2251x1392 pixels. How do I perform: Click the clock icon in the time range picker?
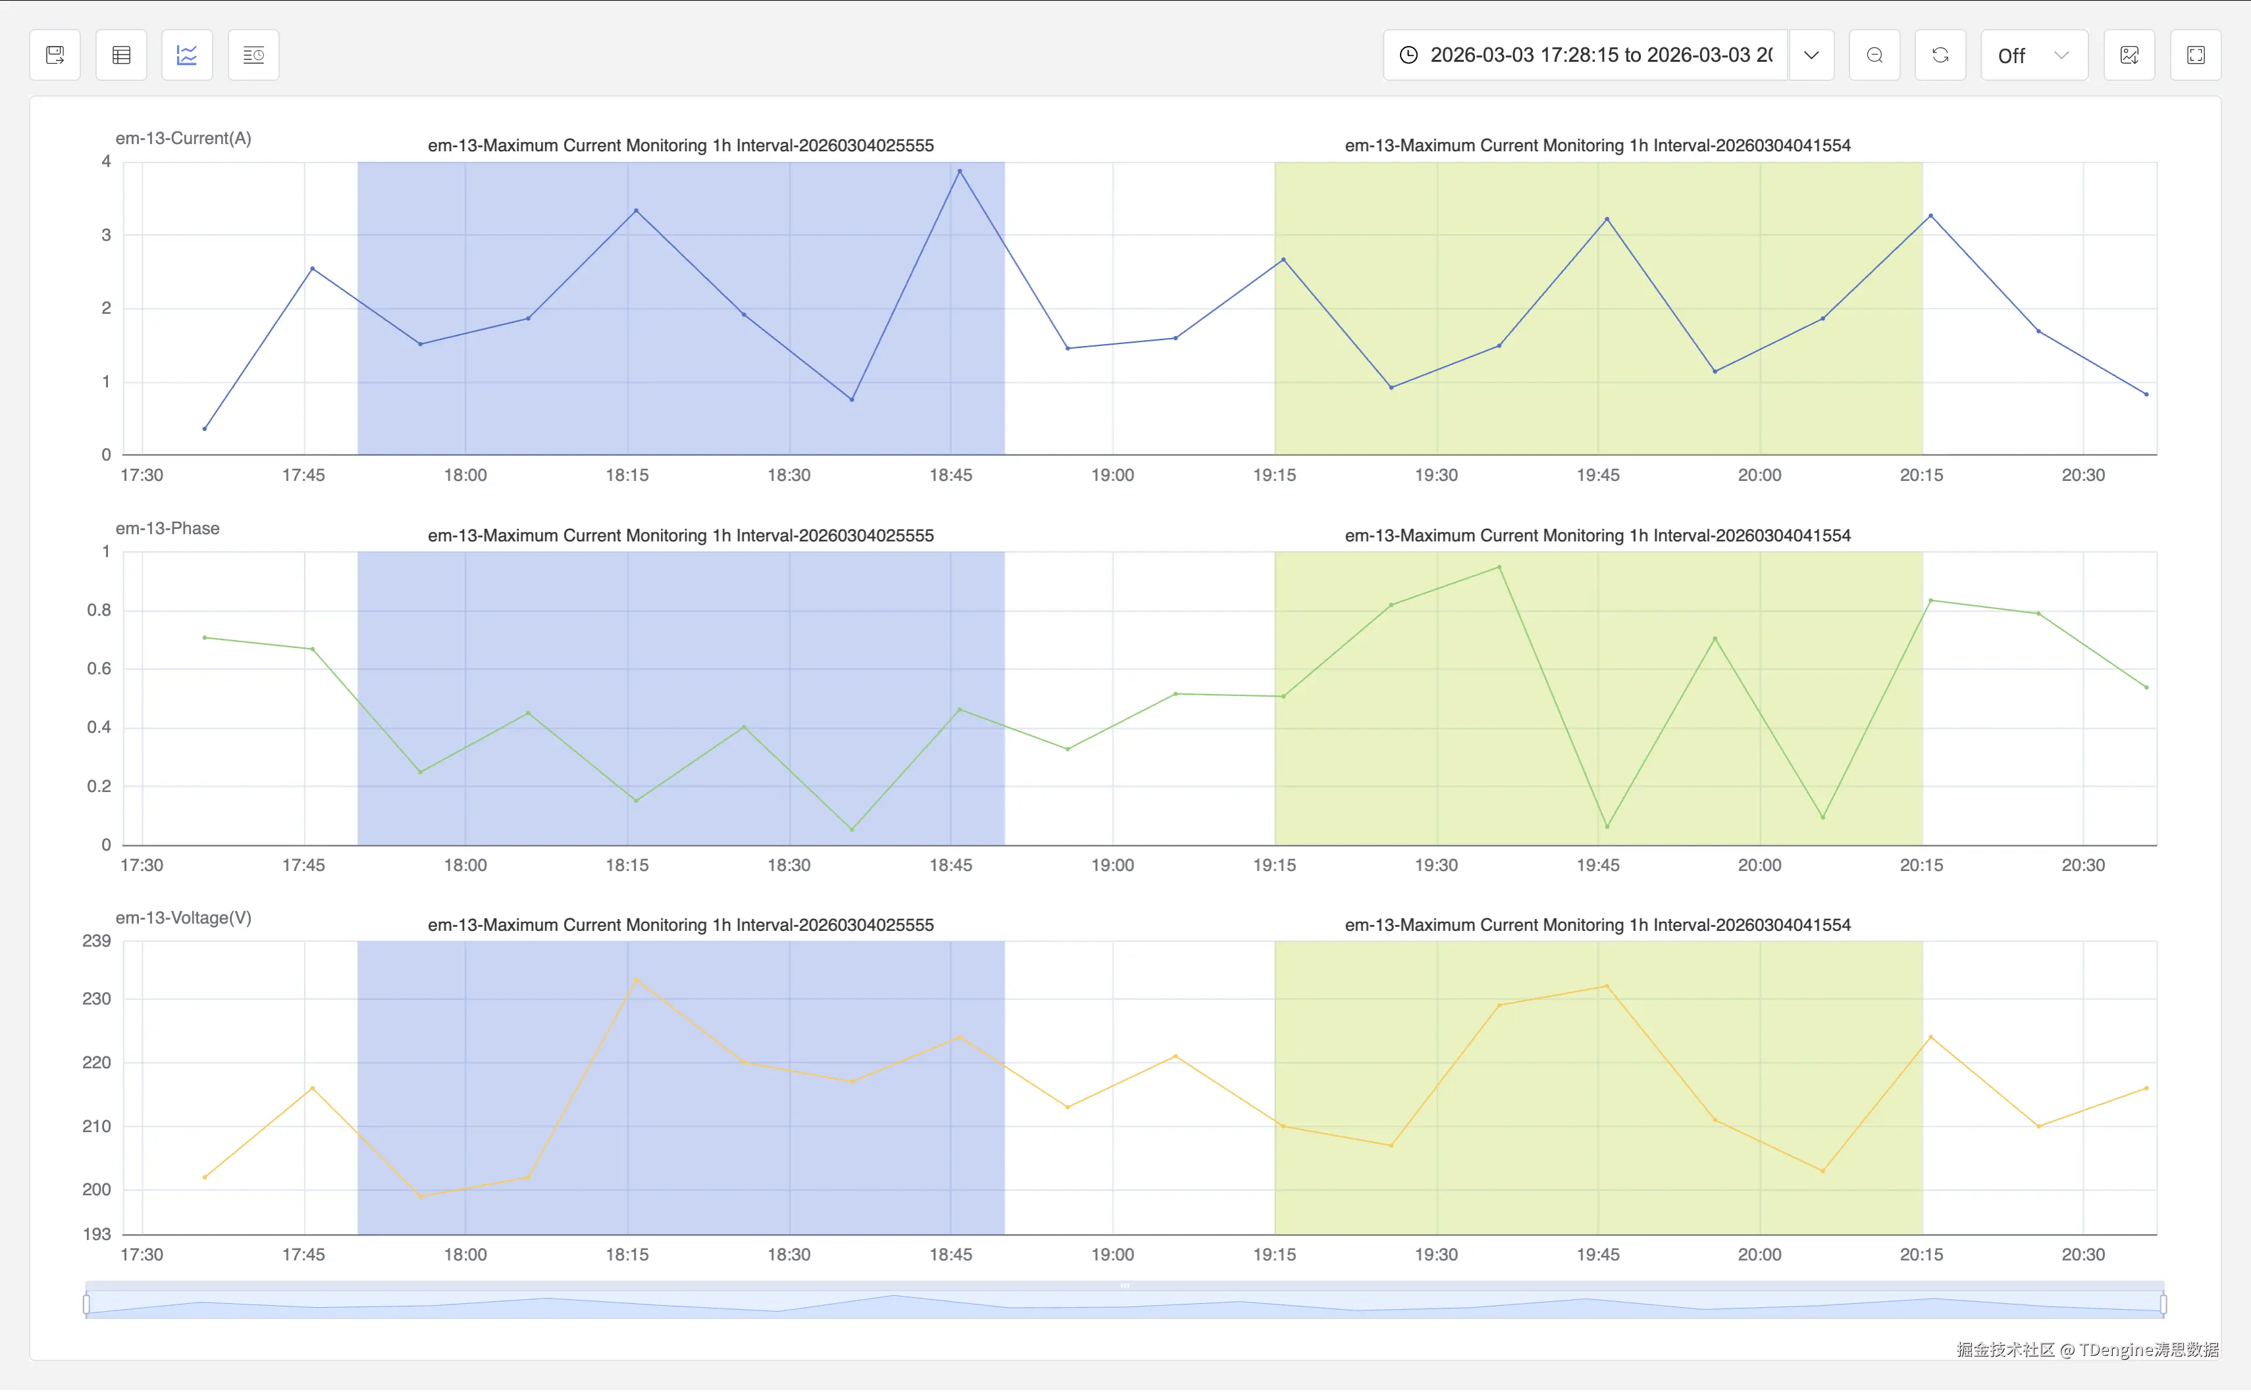click(1409, 55)
